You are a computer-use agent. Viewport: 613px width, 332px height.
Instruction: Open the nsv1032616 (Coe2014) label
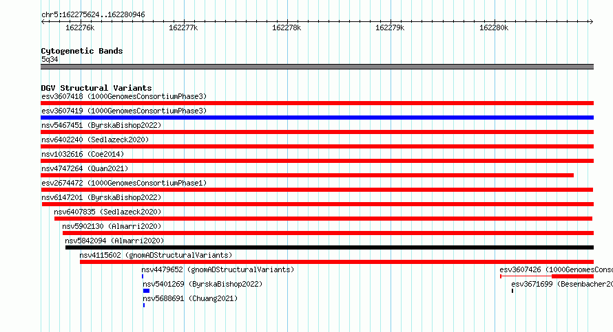pos(83,154)
